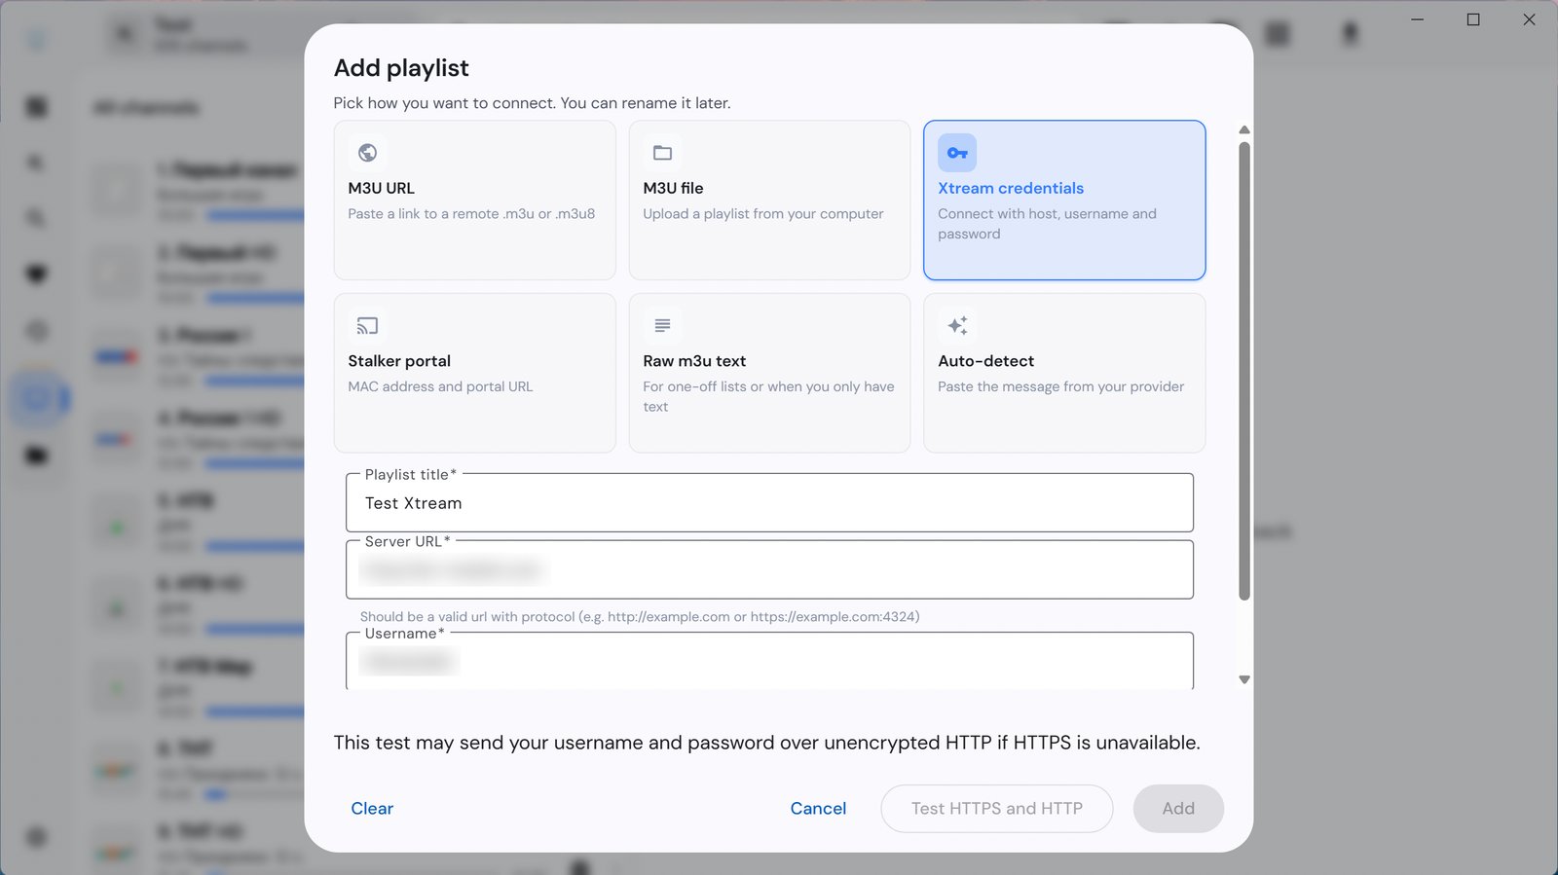The height and width of the screenshot is (875, 1558).
Task: Choose the Raw m3u text option
Action: [769, 373]
